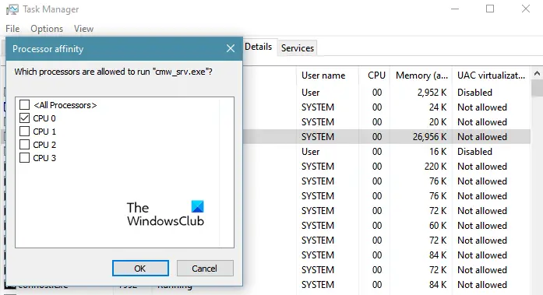The image size is (543, 295).
Task: Open the Options menu
Action: click(47, 29)
